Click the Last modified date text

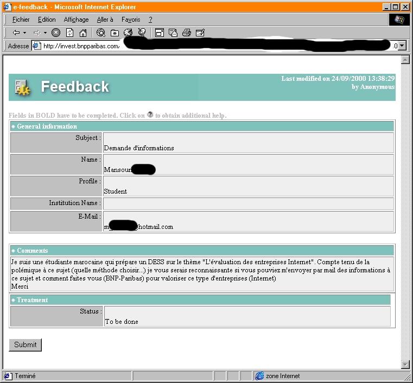tap(338, 79)
